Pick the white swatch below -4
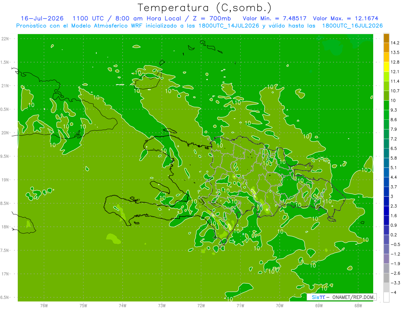 point(386,297)
